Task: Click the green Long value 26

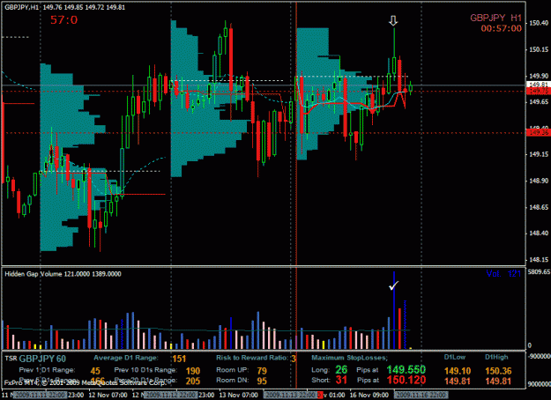Action: pos(341,369)
